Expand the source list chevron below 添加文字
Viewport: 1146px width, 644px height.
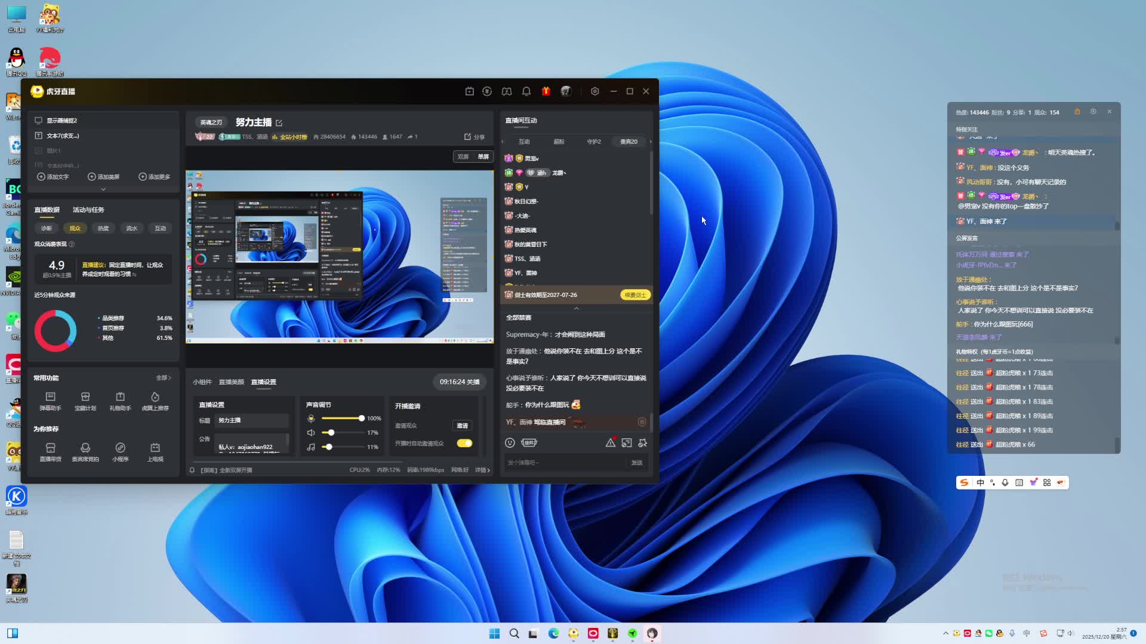click(103, 189)
